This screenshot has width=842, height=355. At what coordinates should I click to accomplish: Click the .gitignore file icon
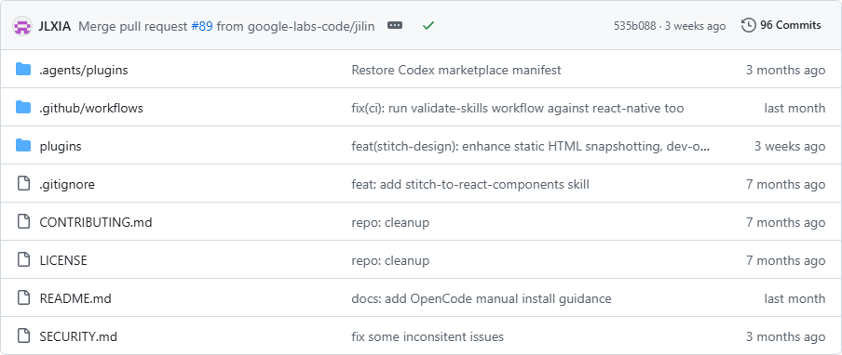[23, 184]
